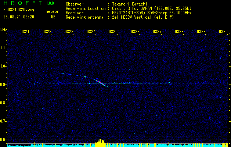Screen dimensions: 231x147
Task: Click the date 25.08.21 03:20
Action: coord(19,17)
